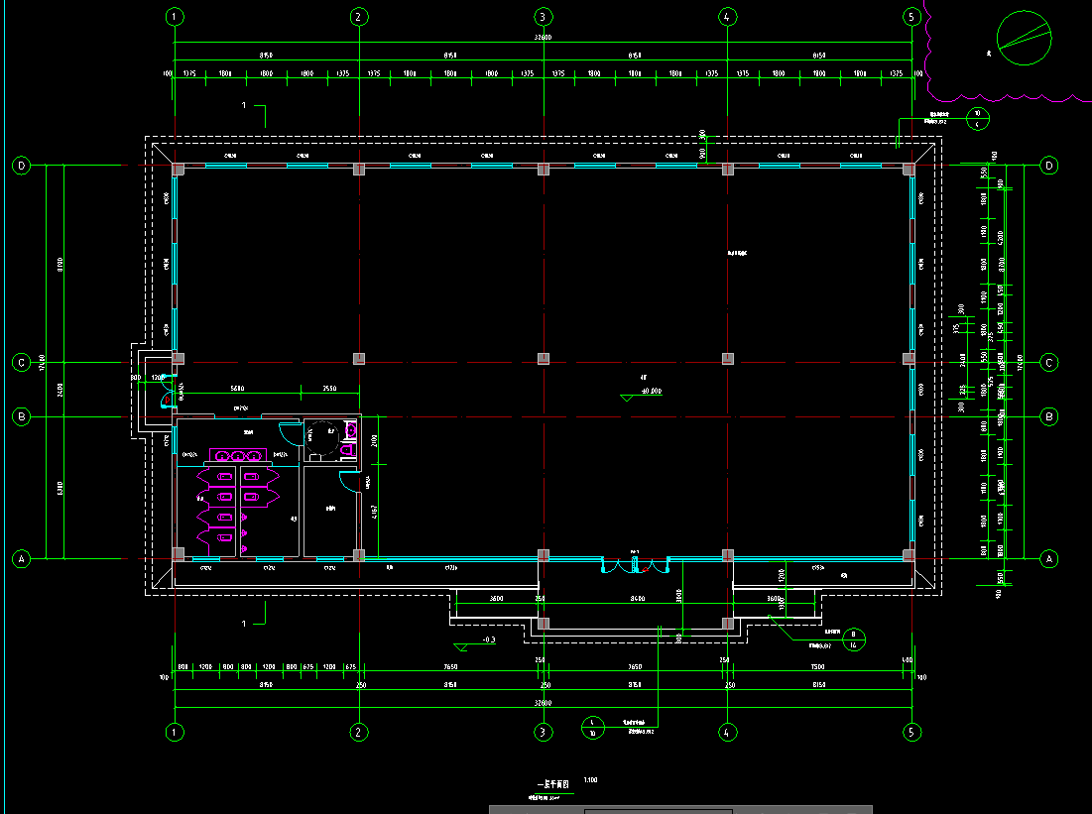
Task: Click the -0.3 elevation marker outside the building
Action: click(488, 640)
